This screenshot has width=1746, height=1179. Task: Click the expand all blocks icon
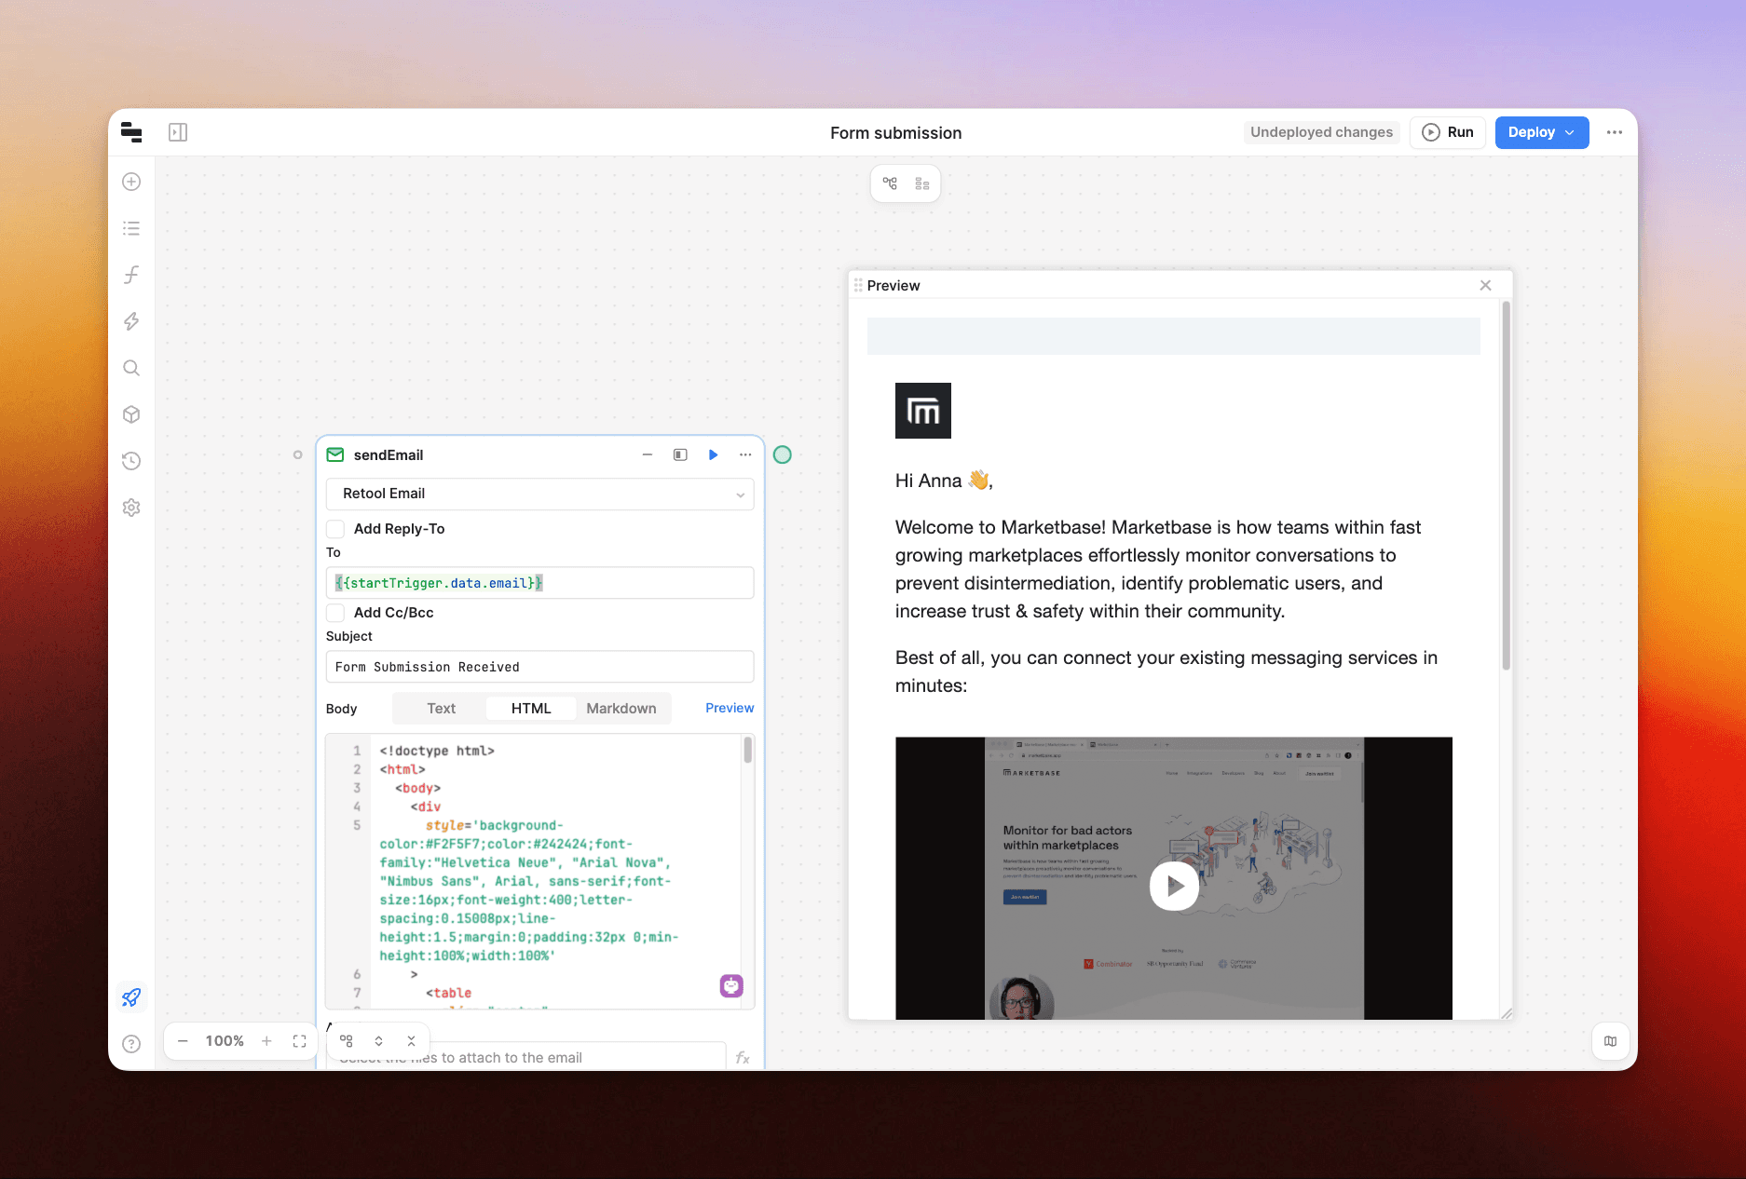click(x=378, y=1041)
